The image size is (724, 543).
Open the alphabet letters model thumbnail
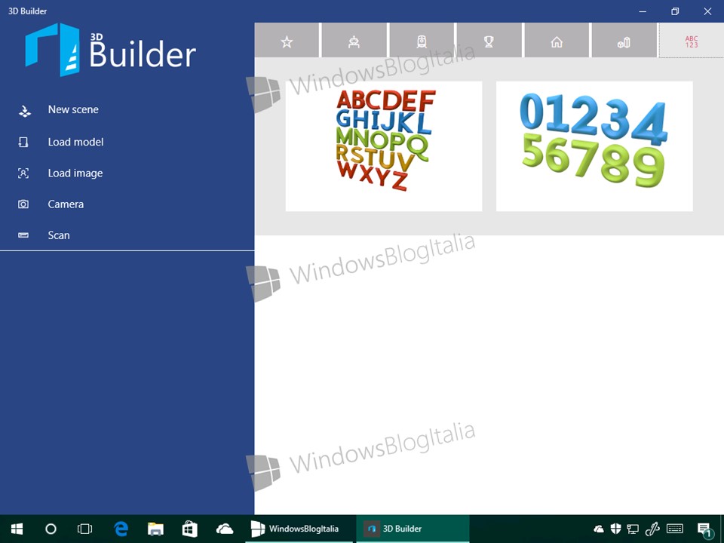point(384,146)
